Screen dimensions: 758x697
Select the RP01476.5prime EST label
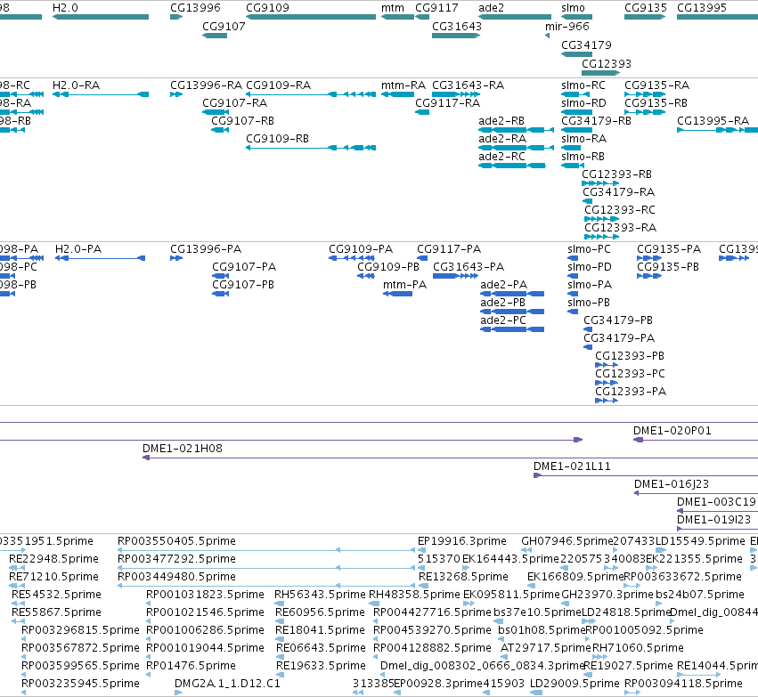click(191, 666)
